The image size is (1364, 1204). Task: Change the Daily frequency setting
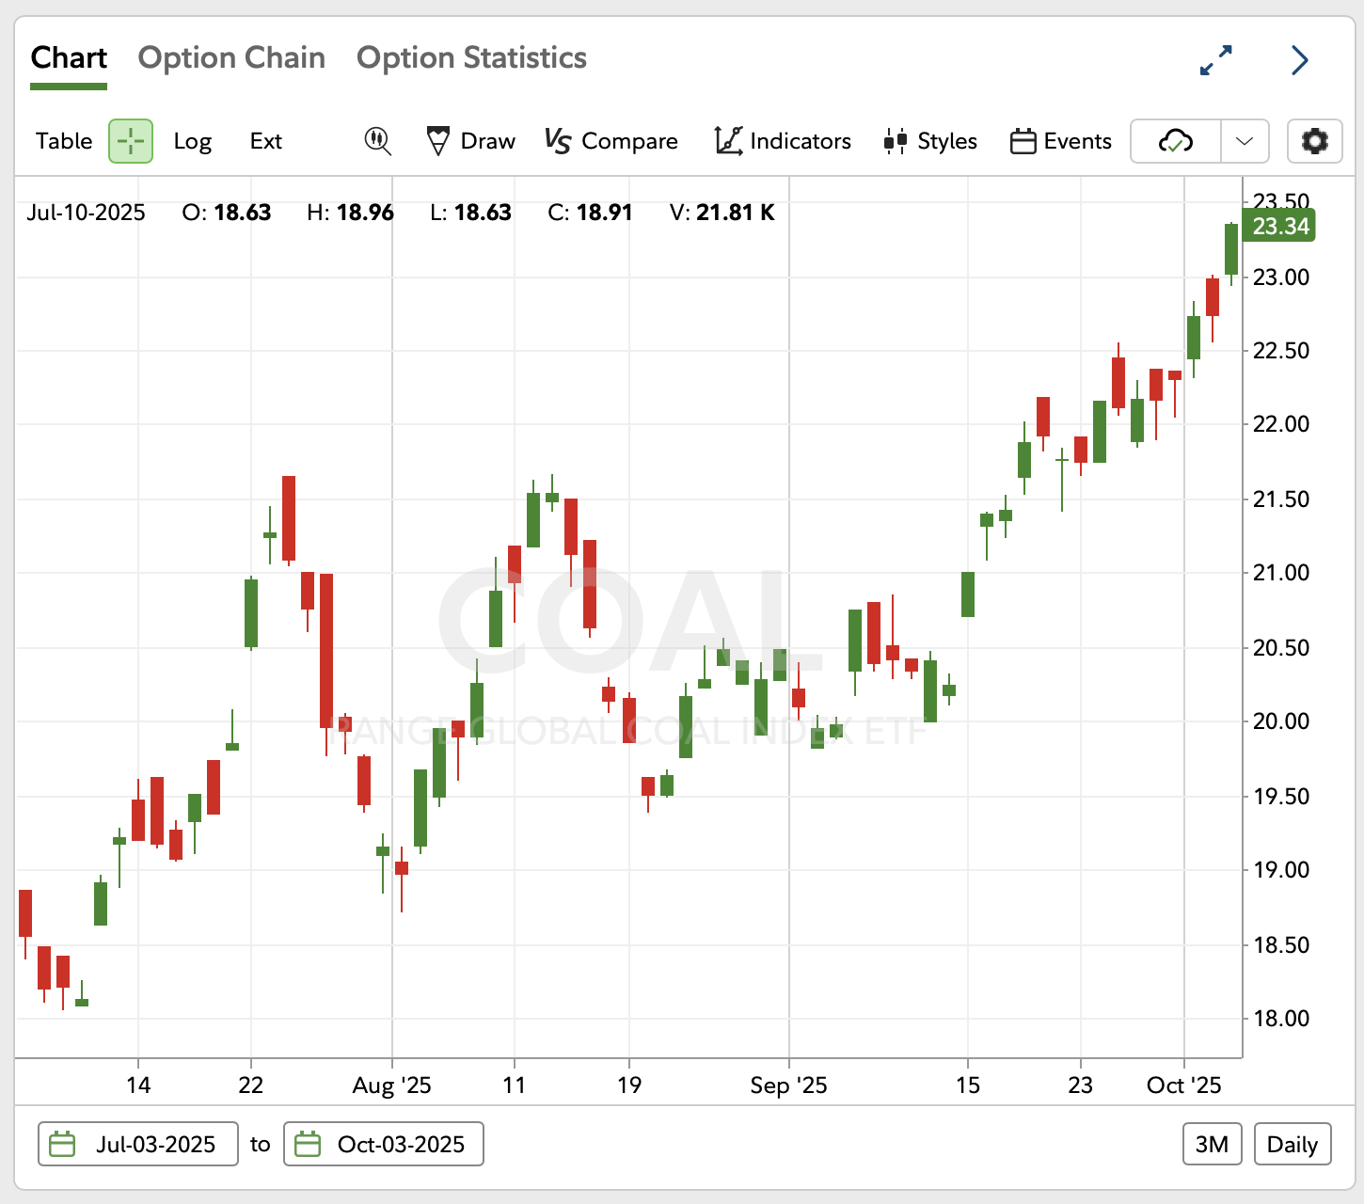(1293, 1144)
